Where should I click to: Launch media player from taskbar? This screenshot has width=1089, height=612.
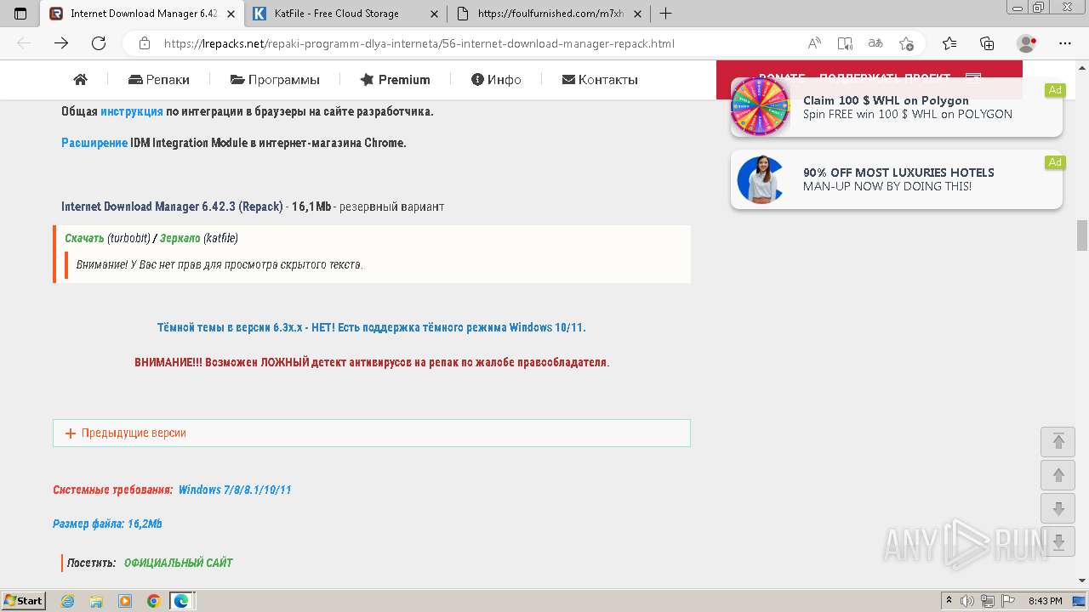125,601
